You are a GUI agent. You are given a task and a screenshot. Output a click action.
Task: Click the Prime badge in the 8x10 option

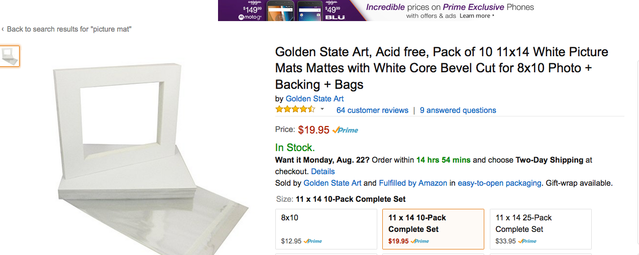coord(312,241)
